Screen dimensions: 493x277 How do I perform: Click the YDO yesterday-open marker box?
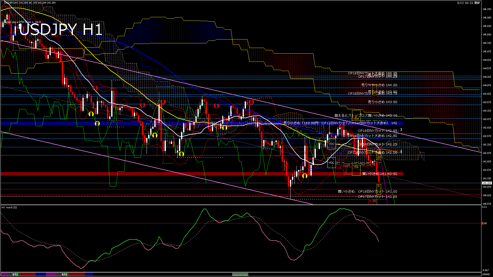coord(331,144)
